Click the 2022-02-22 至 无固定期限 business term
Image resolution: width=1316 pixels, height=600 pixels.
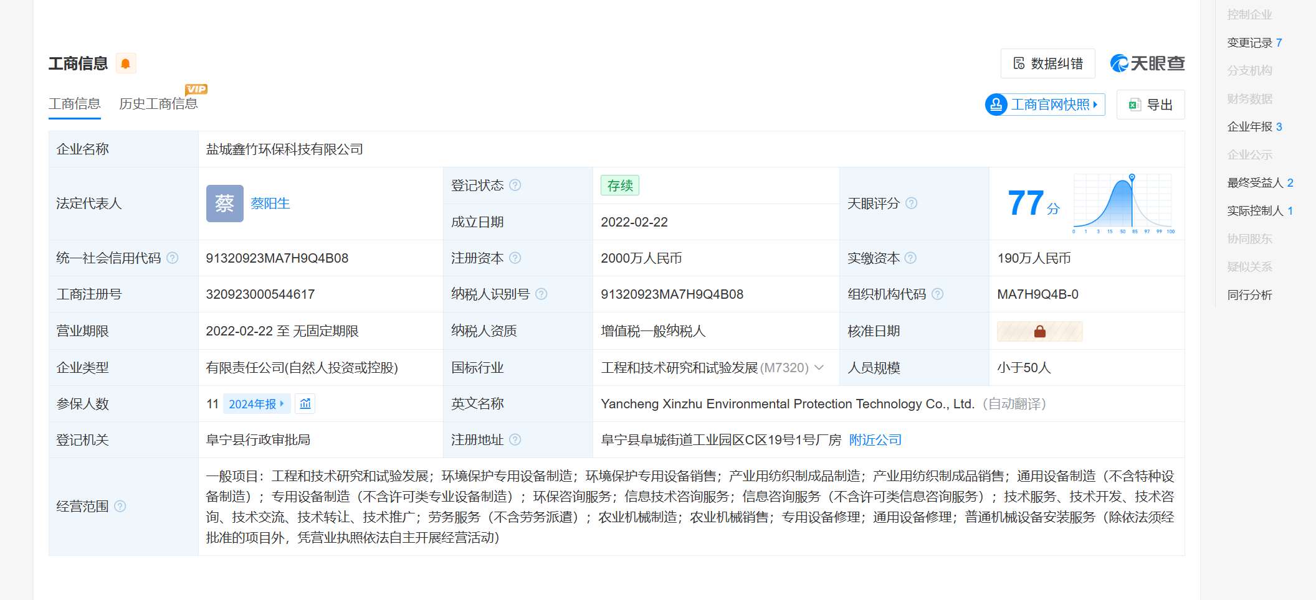(282, 331)
